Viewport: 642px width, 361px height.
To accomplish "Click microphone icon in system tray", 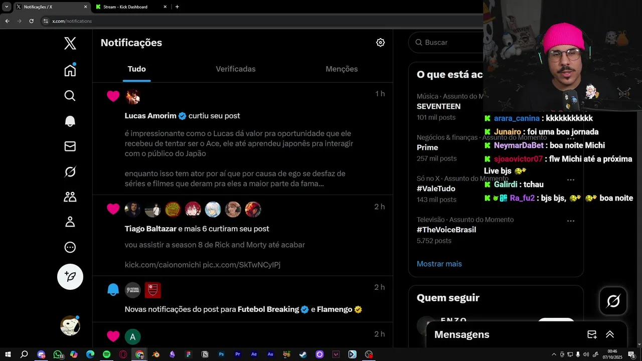I will click(578, 354).
